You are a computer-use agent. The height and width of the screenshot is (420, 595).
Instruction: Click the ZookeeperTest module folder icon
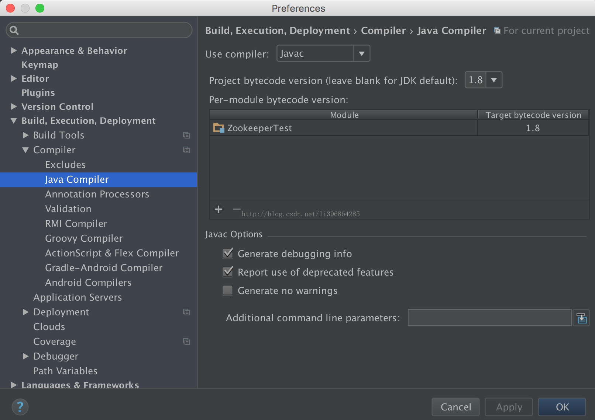(x=219, y=128)
